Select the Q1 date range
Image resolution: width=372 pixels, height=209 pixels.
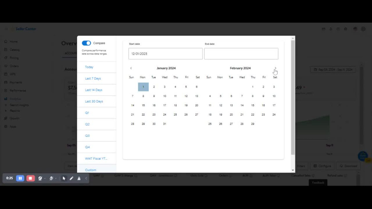tap(87, 113)
